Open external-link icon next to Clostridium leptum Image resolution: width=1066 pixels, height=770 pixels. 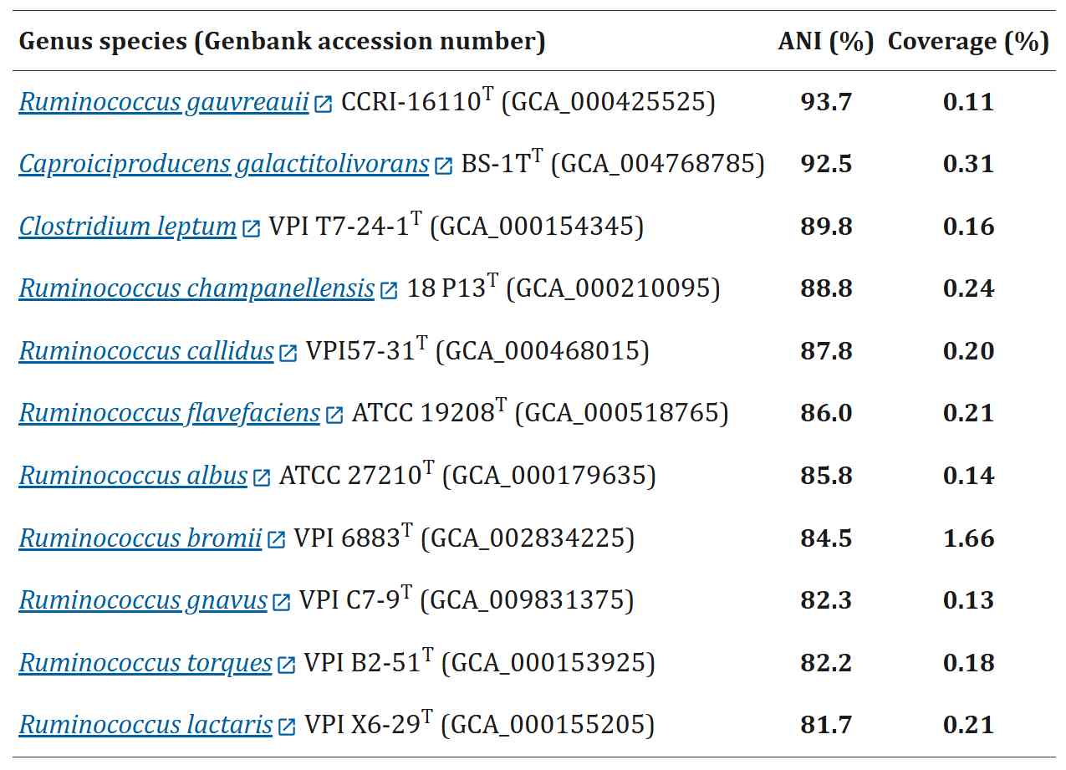tap(251, 229)
